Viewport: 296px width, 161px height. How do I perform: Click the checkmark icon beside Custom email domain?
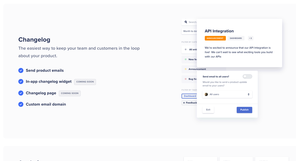(x=21, y=104)
